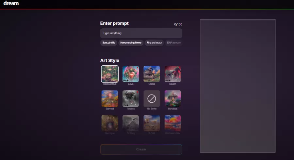Use the DNA tornado suggestion chip
The width and height of the screenshot is (294, 160).
[x=174, y=43]
